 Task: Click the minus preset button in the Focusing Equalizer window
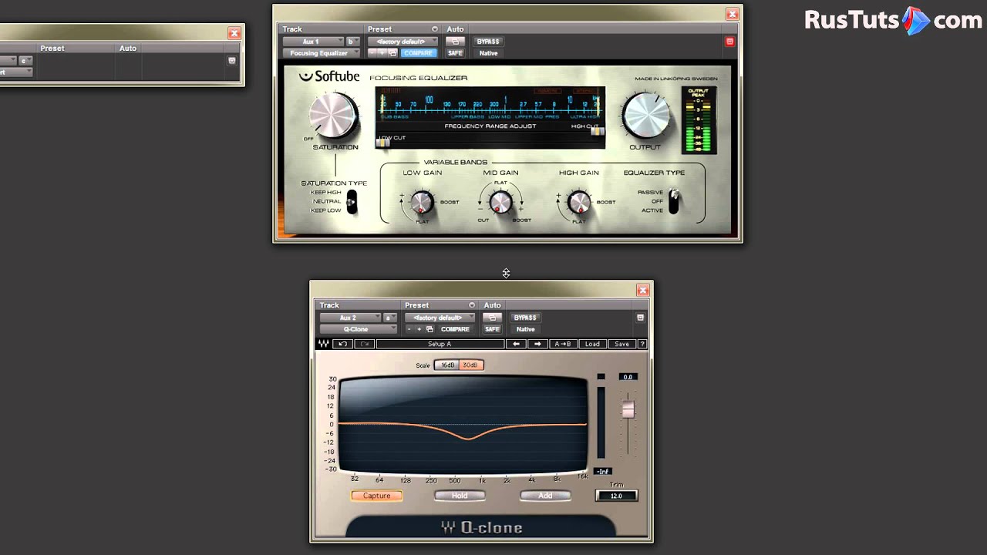pos(372,53)
